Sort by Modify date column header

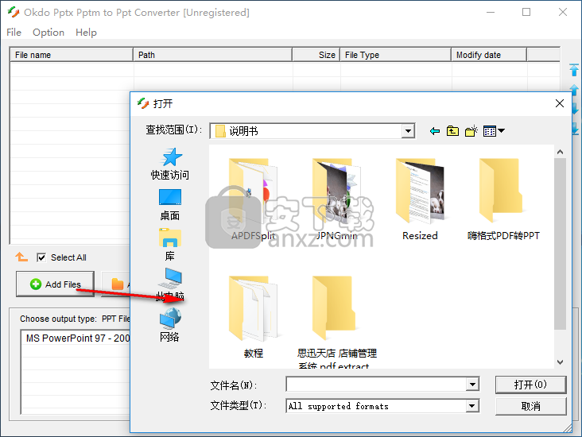pos(489,55)
